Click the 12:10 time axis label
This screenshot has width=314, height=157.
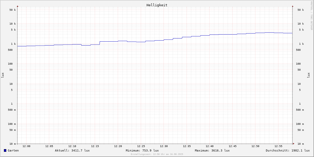(72, 146)
